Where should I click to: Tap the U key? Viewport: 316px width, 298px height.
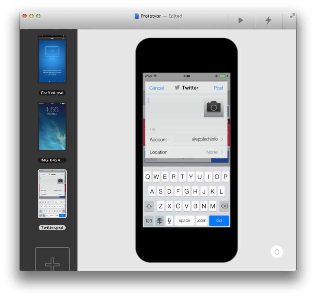[x=199, y=177]
